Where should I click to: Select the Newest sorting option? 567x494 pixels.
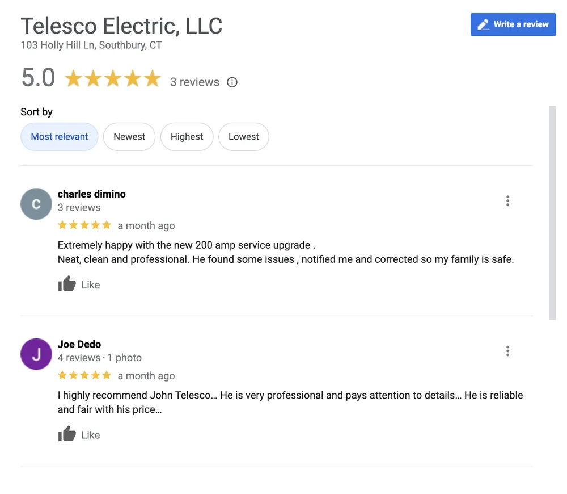coord(129,136)
